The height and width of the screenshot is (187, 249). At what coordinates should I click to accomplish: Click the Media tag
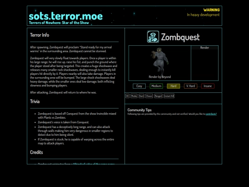click(x=134, y=96)
